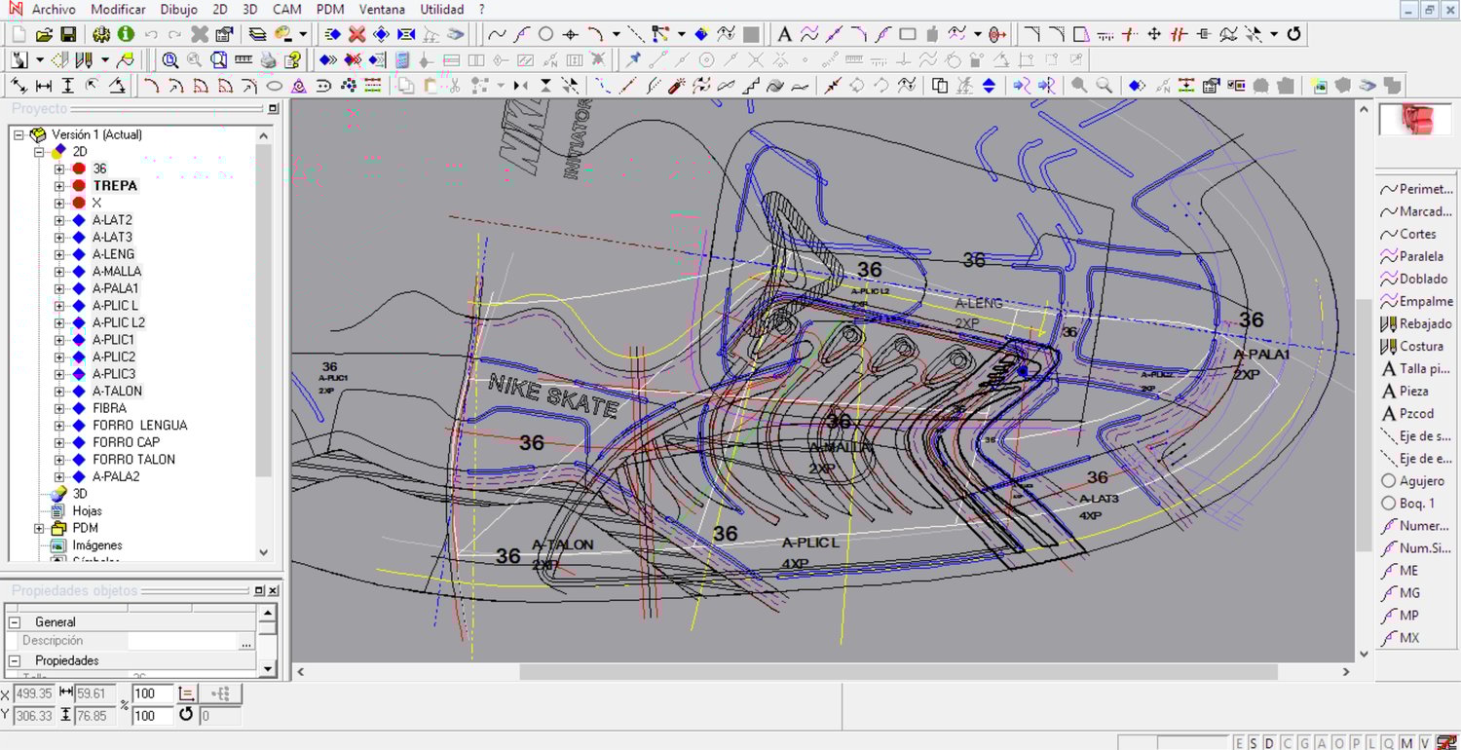This screenshot has width=1461, height=750.
Task: Click the red X delete icon
Action: [356, 34]
